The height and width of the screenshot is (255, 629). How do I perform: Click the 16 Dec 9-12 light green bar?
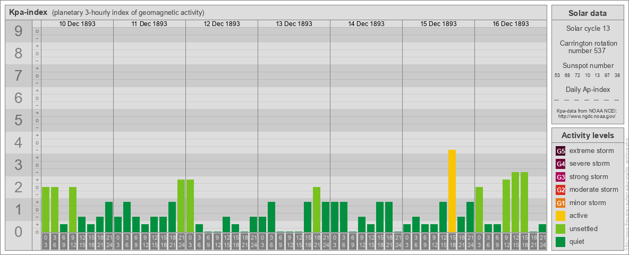point(506,206)
